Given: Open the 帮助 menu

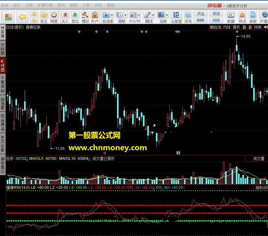Looking at the screenshot, I should [x=111, y=5].
